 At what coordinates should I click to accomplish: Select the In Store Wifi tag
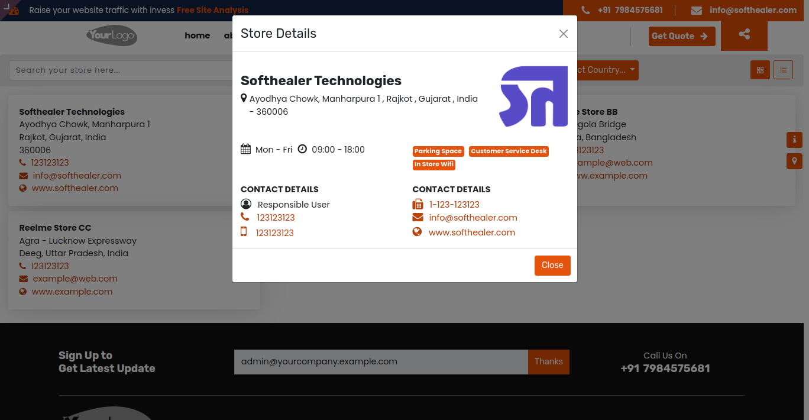434,164
